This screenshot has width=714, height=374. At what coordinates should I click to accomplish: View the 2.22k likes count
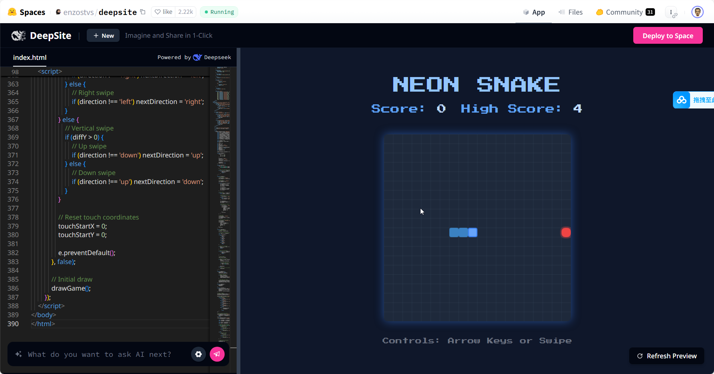185,12
